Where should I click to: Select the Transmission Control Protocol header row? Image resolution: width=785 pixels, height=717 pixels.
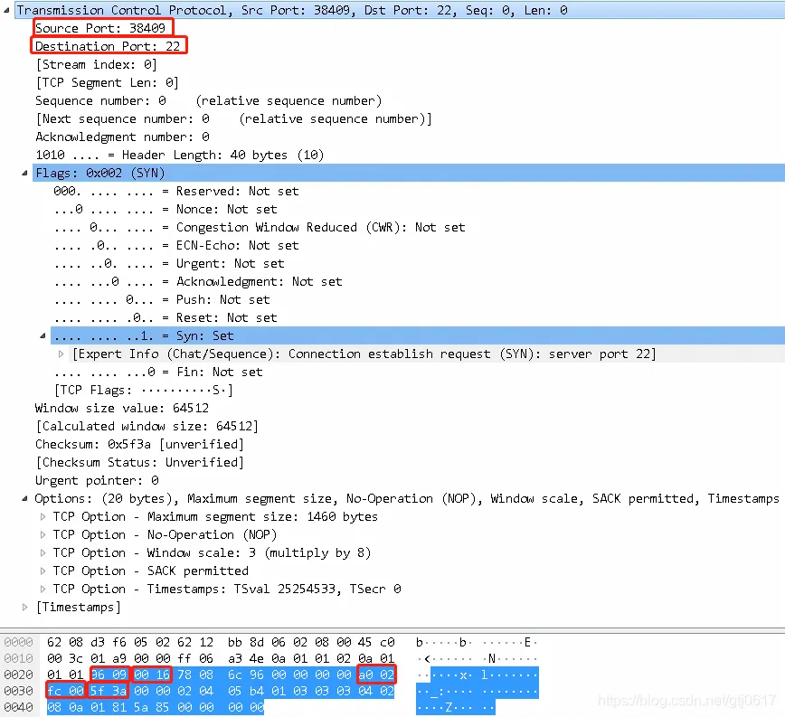[x=400, y=10]
